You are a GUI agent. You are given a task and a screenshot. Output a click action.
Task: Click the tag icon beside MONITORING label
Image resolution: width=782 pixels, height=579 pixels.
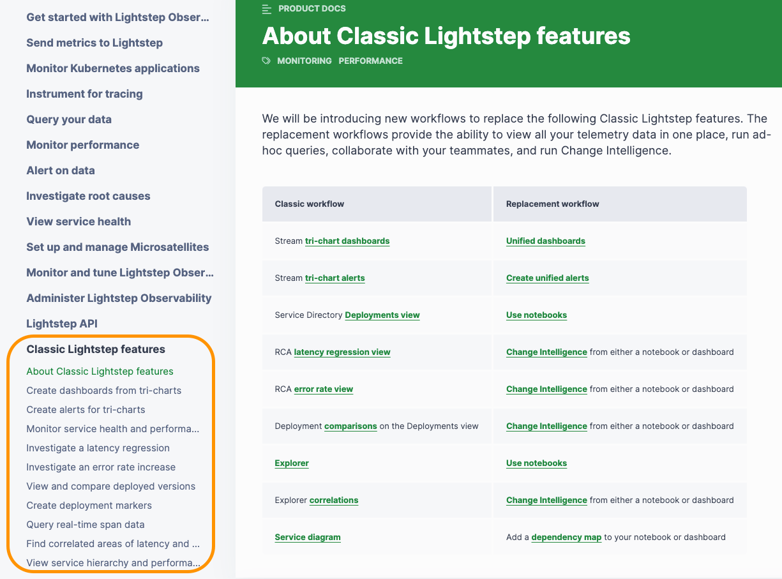pyautogui.click(x=266, y=61)
